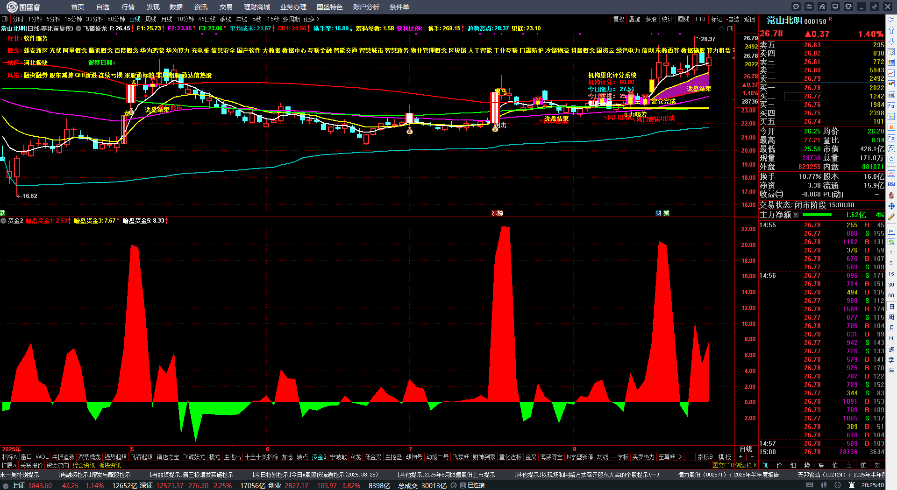Screen dimensions: 897x490
Task: Open the colored quote table icon in sidebar
Action: pyautogui.click(x=891, y=62)
